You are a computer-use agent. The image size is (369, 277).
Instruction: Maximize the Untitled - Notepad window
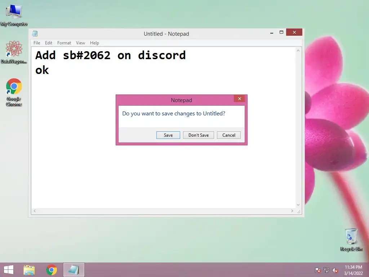281,32
